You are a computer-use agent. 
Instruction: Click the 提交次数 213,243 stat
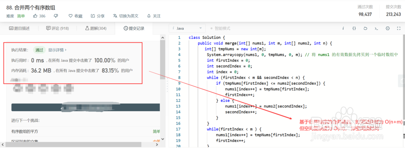coord(393,11)
